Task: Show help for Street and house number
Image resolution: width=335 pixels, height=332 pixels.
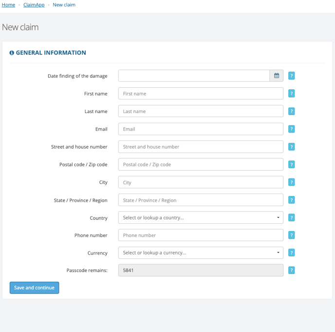Action: [291, 147]
